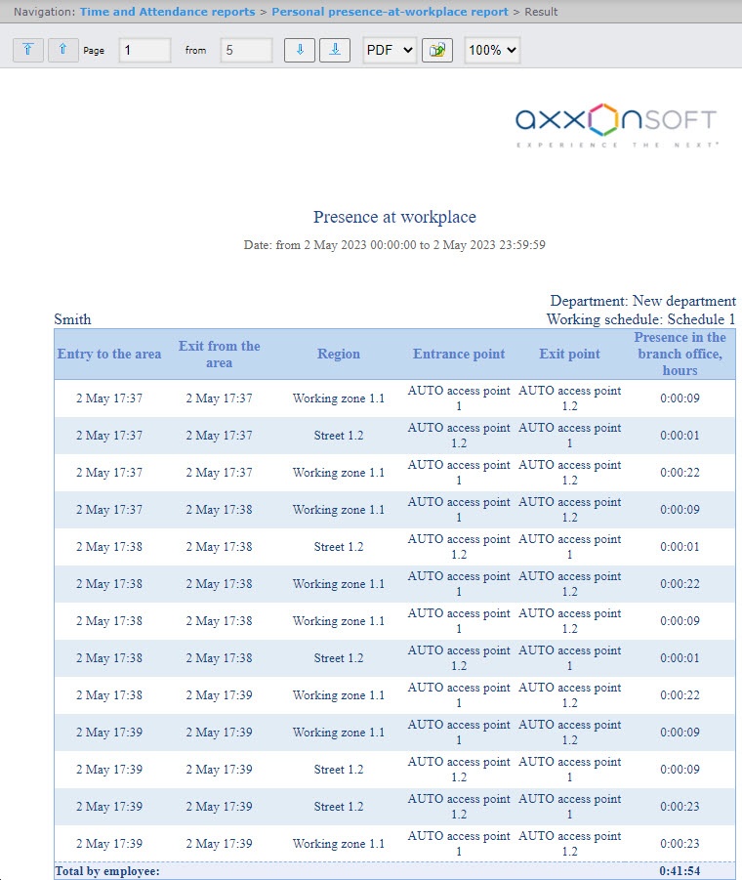Open the 100% zoom level dropdown
The width and height of the screenshot is (742, 880).
pyautogui.click(x=492, y=50)
